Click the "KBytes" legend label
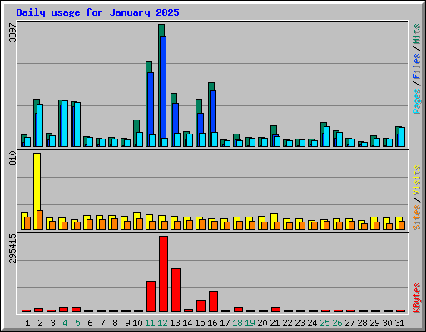The image size is (426, 332). click(x=417, y=298)
